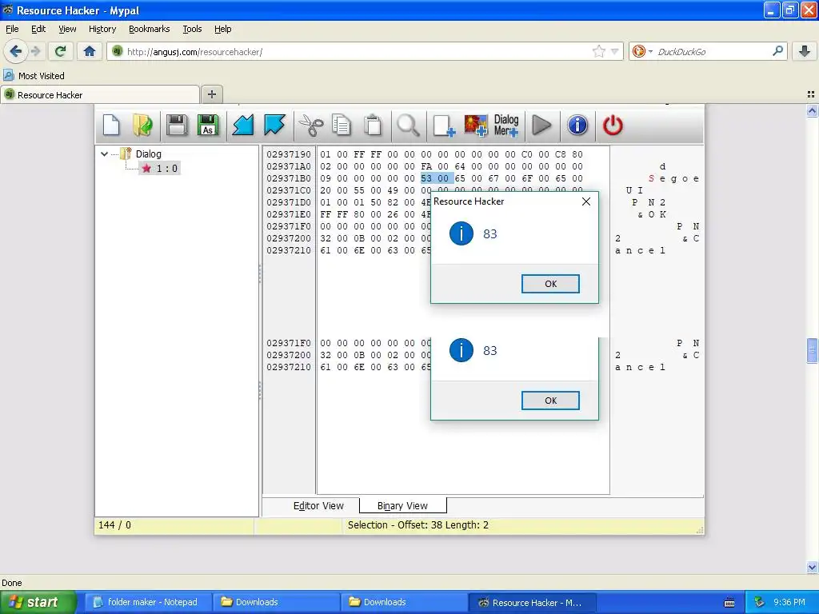Open the File menu

(x=12, y=29)
